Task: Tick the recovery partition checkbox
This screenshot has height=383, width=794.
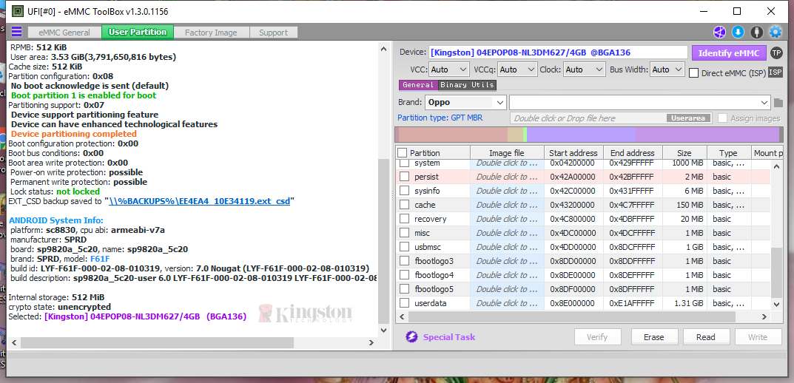Action: pyautogui.click(x=404, y=219)
